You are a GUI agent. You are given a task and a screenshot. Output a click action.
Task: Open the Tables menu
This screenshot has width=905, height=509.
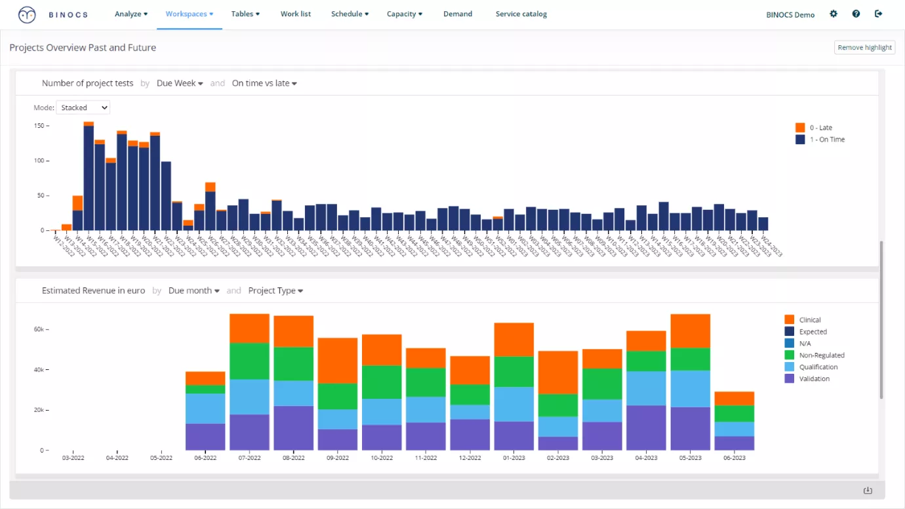pyautogui.click(x=245, y=14)
